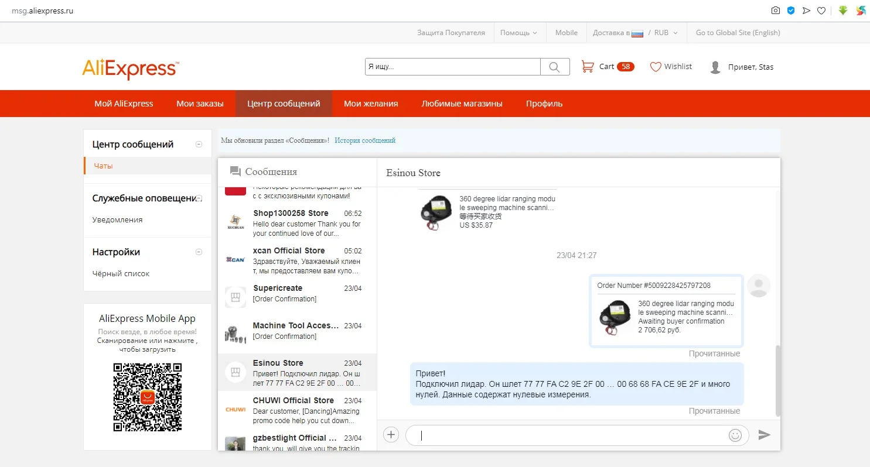Click the AliExpress logo

coord(131,69)
